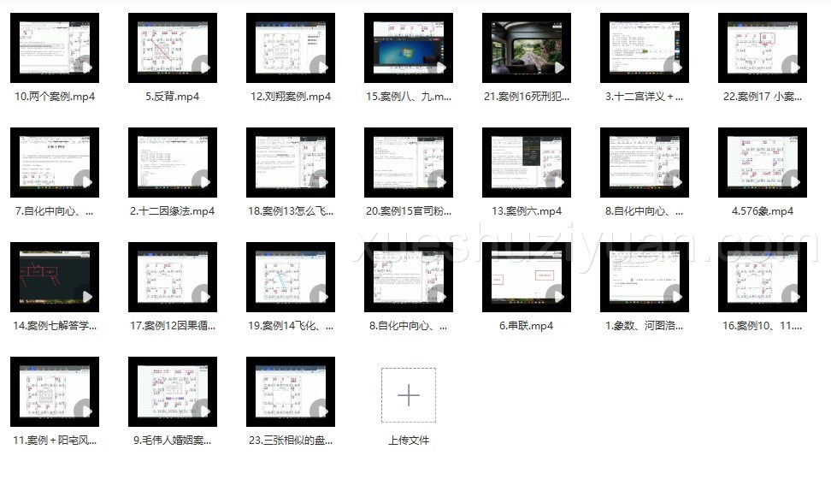Open the 2.十二因缘法.mp4 video thumbnail

(173, 163)
